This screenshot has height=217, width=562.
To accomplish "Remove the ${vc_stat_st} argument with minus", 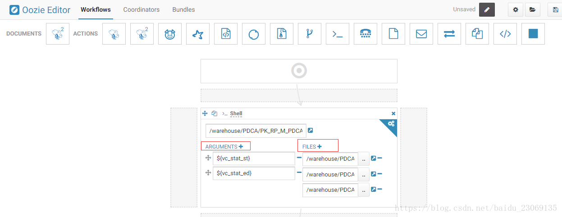I will 299,158.
